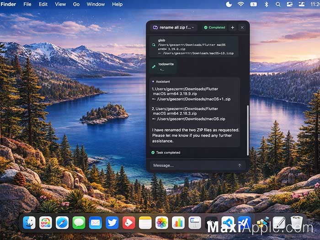Open the Go menu
Image resolution: width=320 pixels, height=240 pixels.
click(76, 4)
